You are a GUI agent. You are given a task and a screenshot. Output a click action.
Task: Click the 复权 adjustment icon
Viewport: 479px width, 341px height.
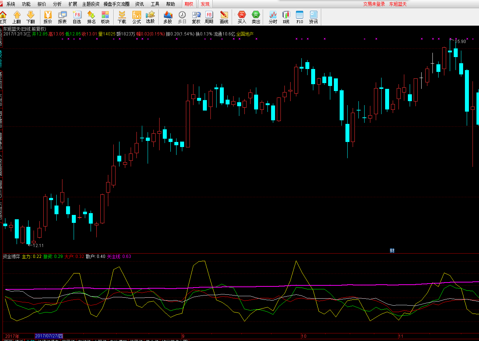click(196, 17)
